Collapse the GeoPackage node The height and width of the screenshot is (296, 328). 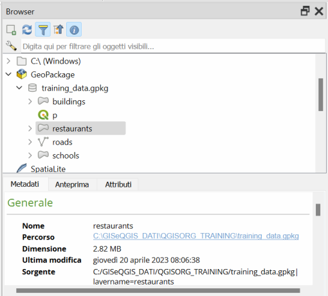(x=8, y=74)
